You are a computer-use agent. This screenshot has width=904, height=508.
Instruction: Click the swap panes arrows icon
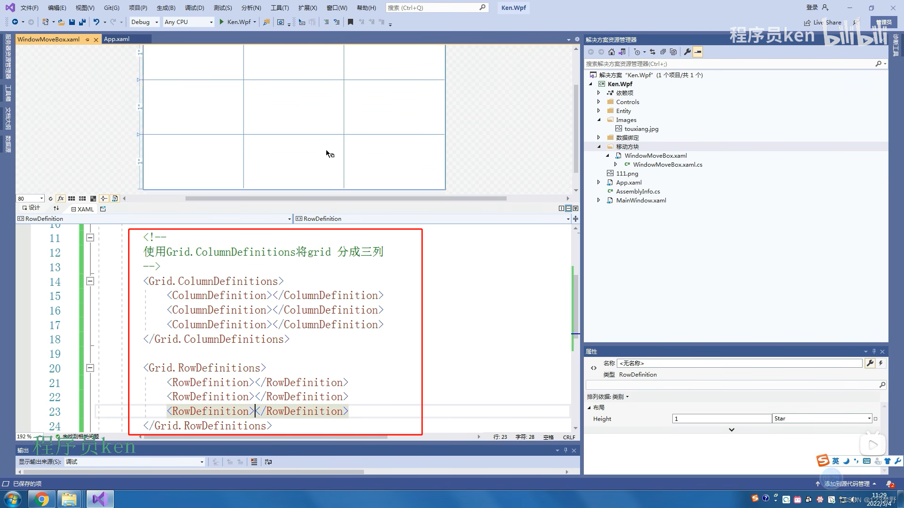tap(56, 208)
